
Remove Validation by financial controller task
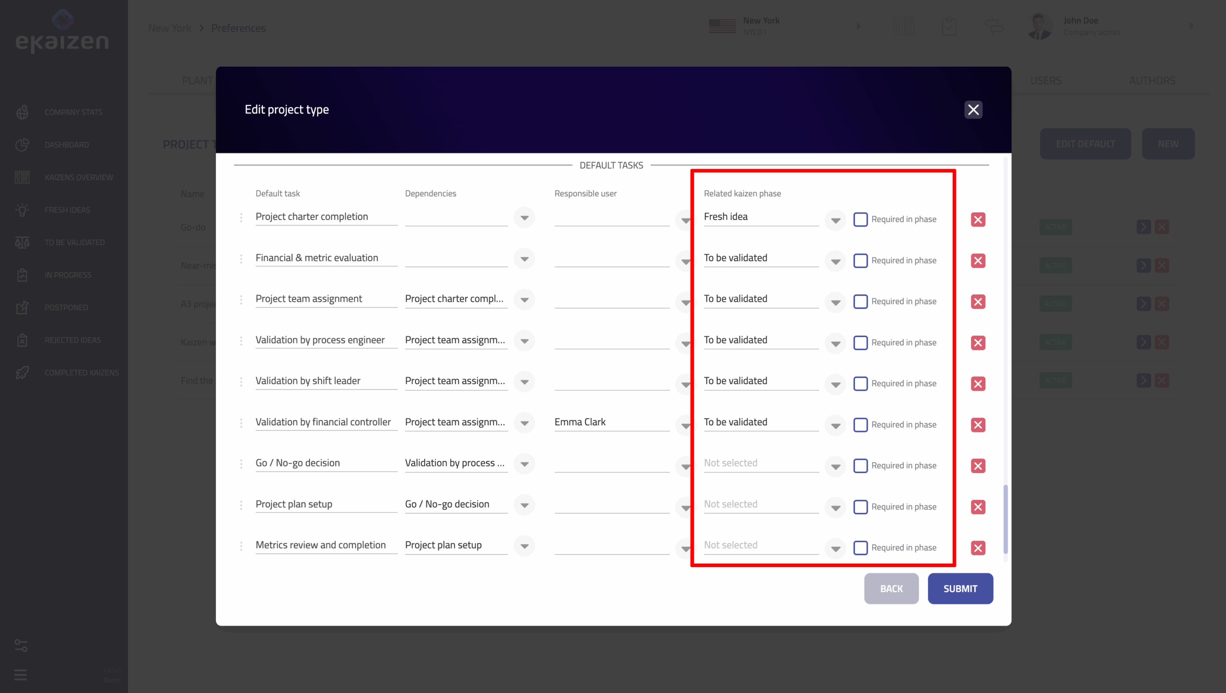[977, 425]
